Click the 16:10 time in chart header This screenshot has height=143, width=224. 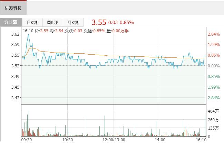coord(28,31)
